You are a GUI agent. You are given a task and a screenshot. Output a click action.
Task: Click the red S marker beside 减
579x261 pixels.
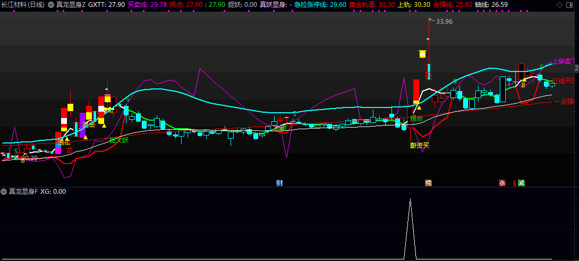[x=514, y=183]
